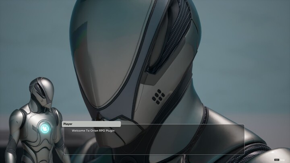
Task: Select the Player speaker name label
Action: pyautogui.click(x=91, y=124)
